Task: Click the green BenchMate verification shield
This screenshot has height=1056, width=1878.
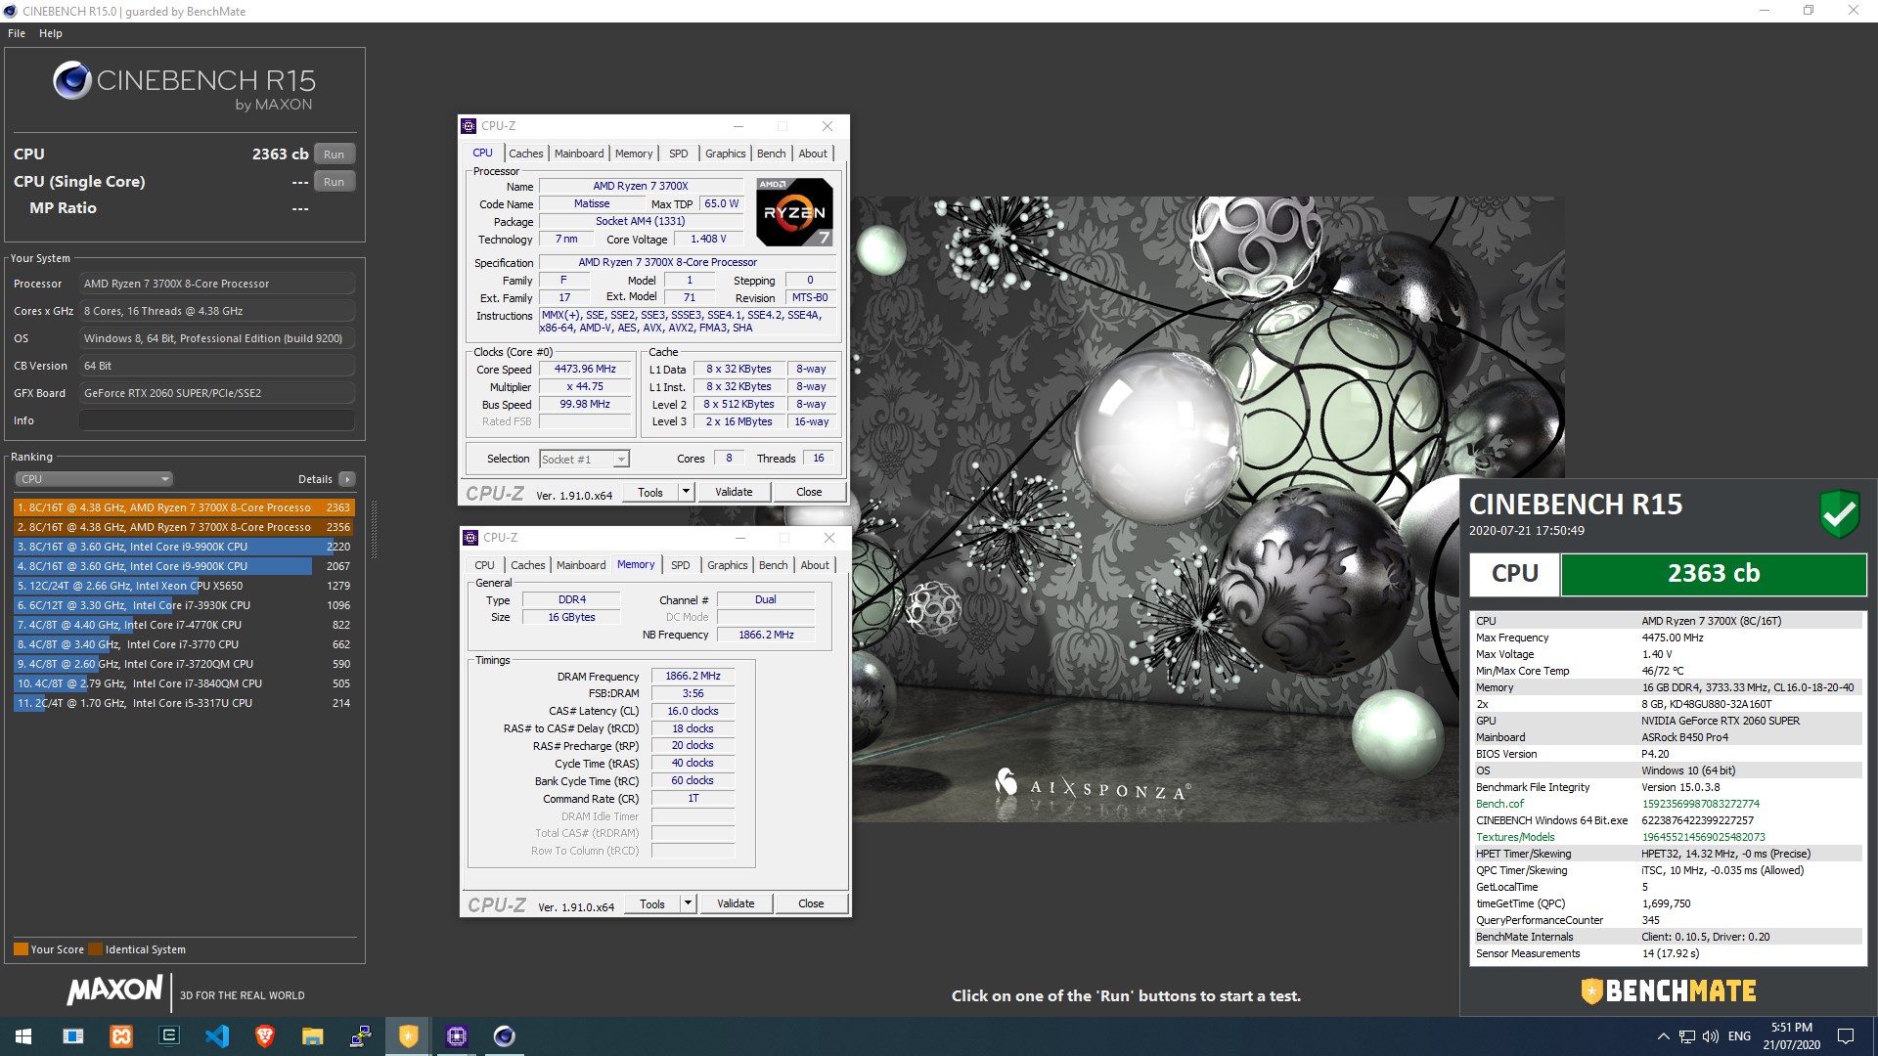Action: [1839, 513]
